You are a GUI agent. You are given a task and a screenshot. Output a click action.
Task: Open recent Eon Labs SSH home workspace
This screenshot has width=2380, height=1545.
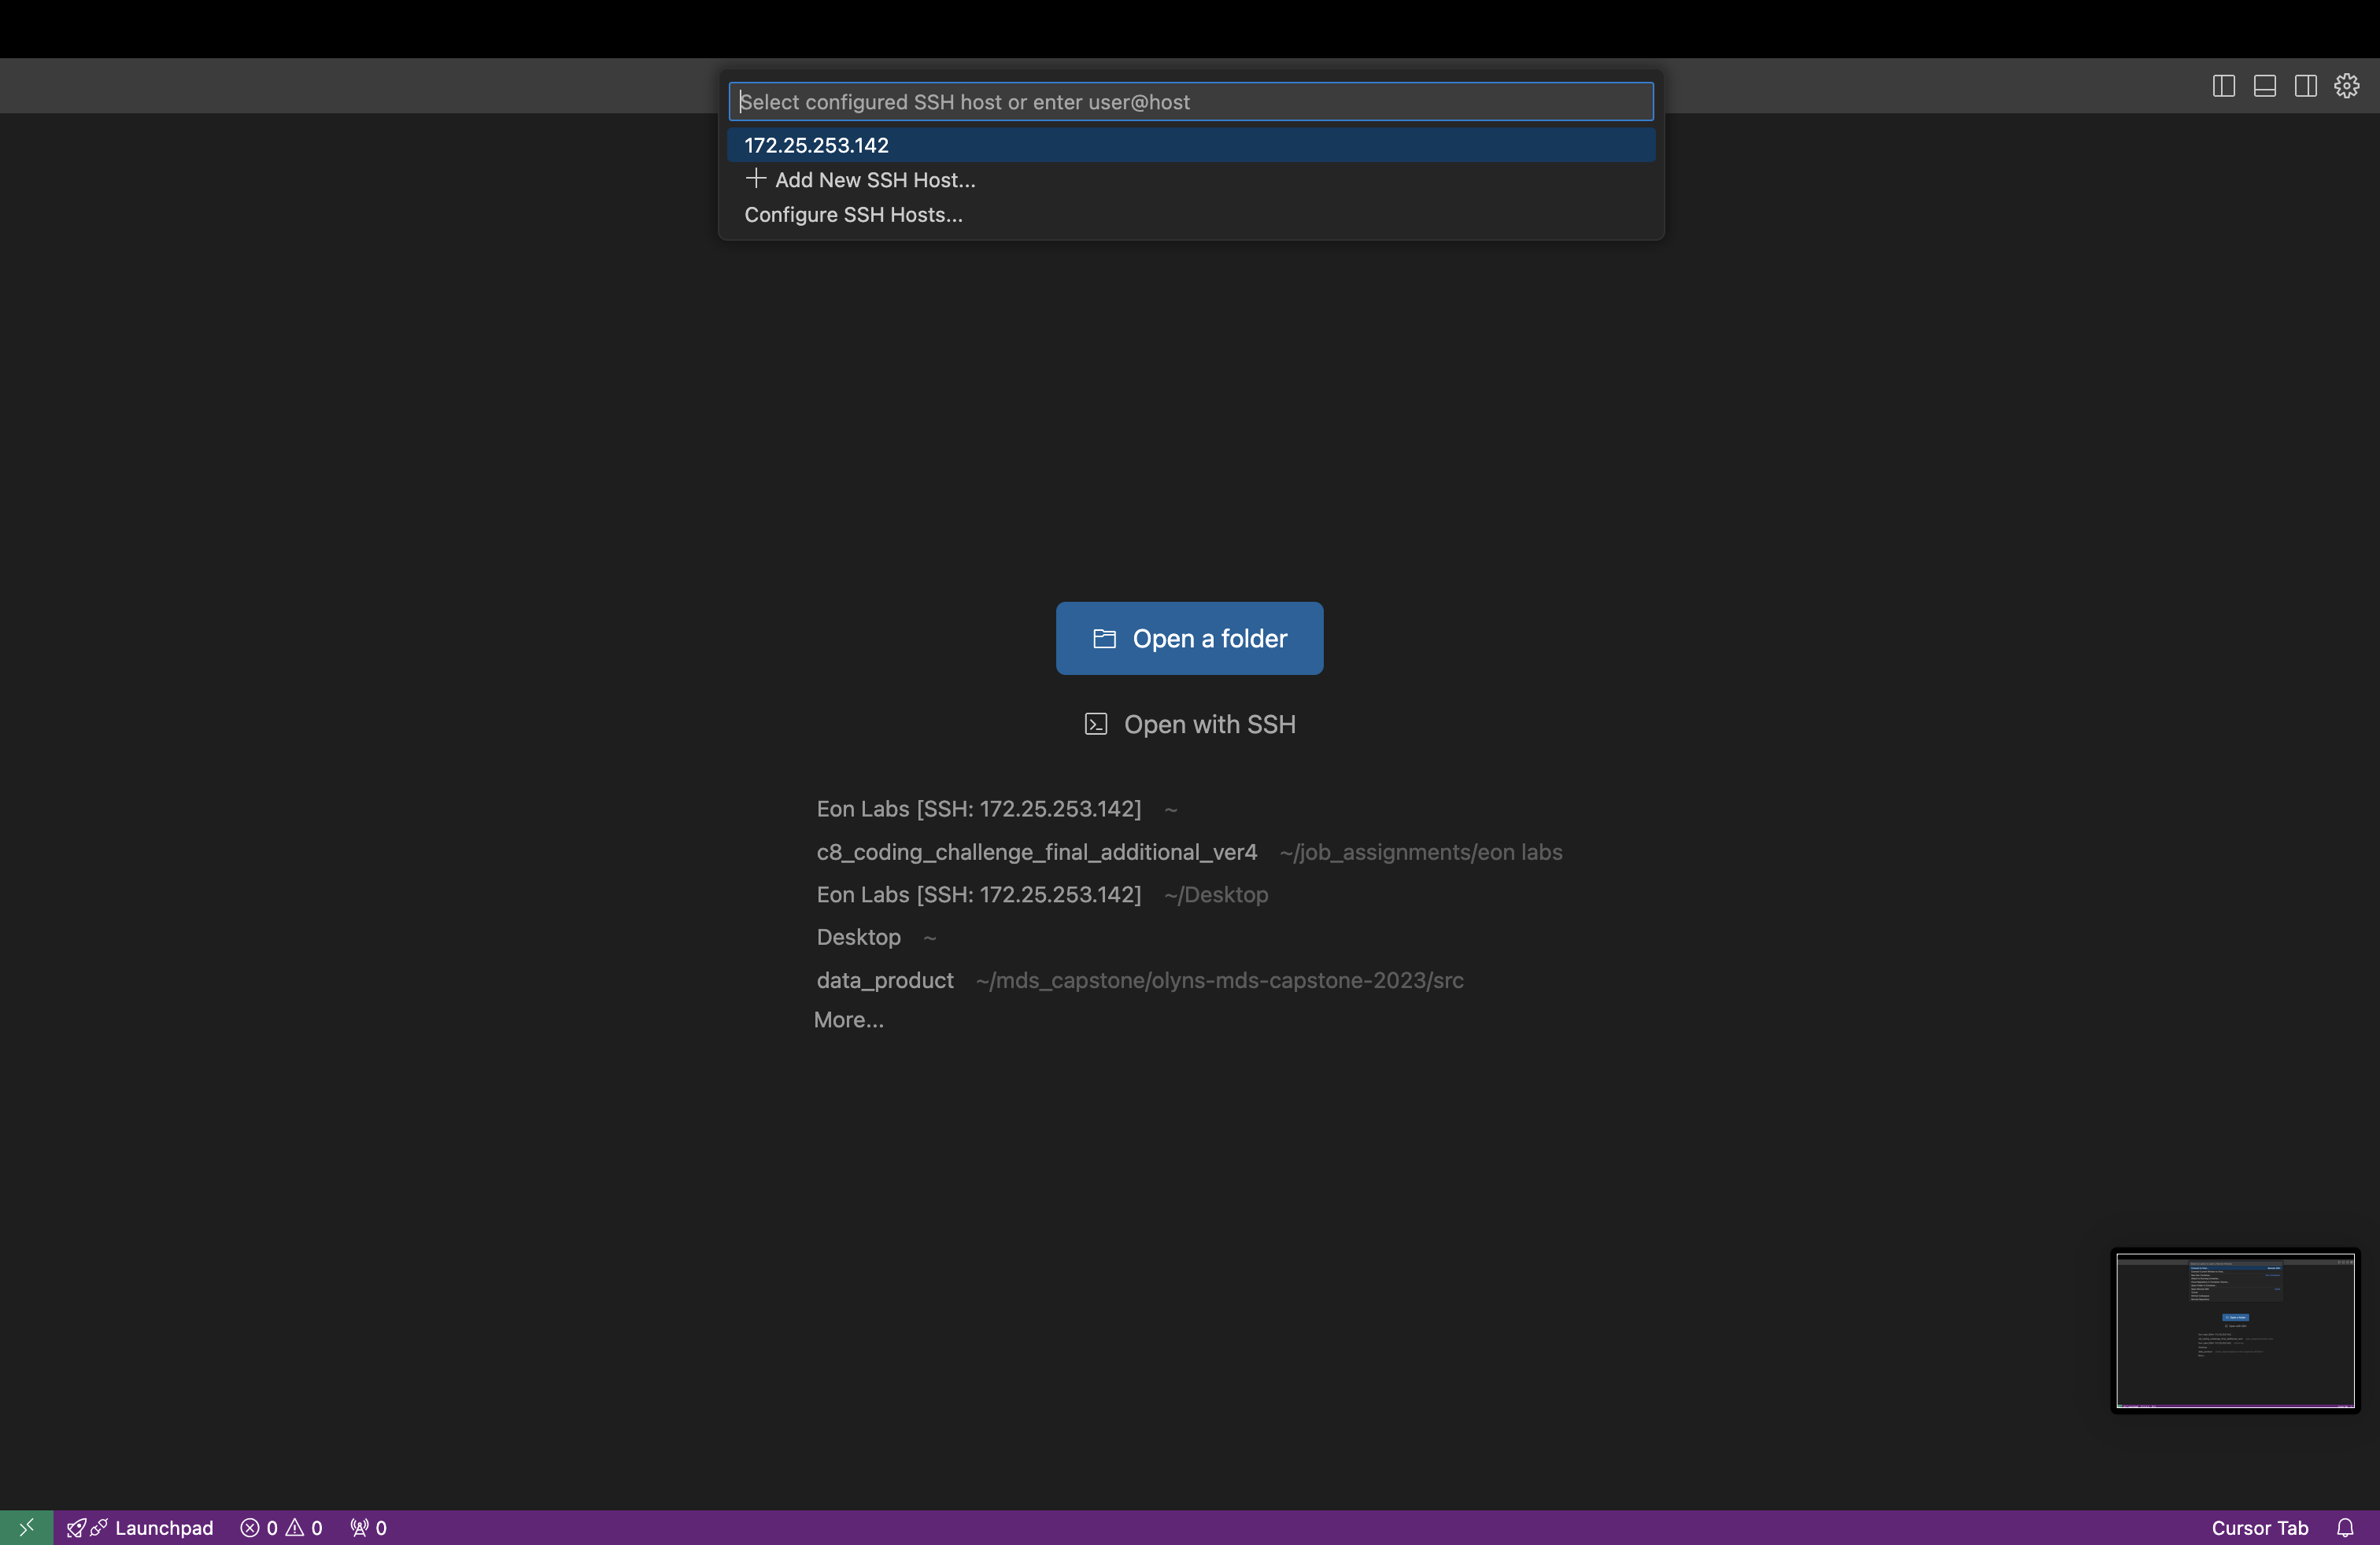(978, 809)
